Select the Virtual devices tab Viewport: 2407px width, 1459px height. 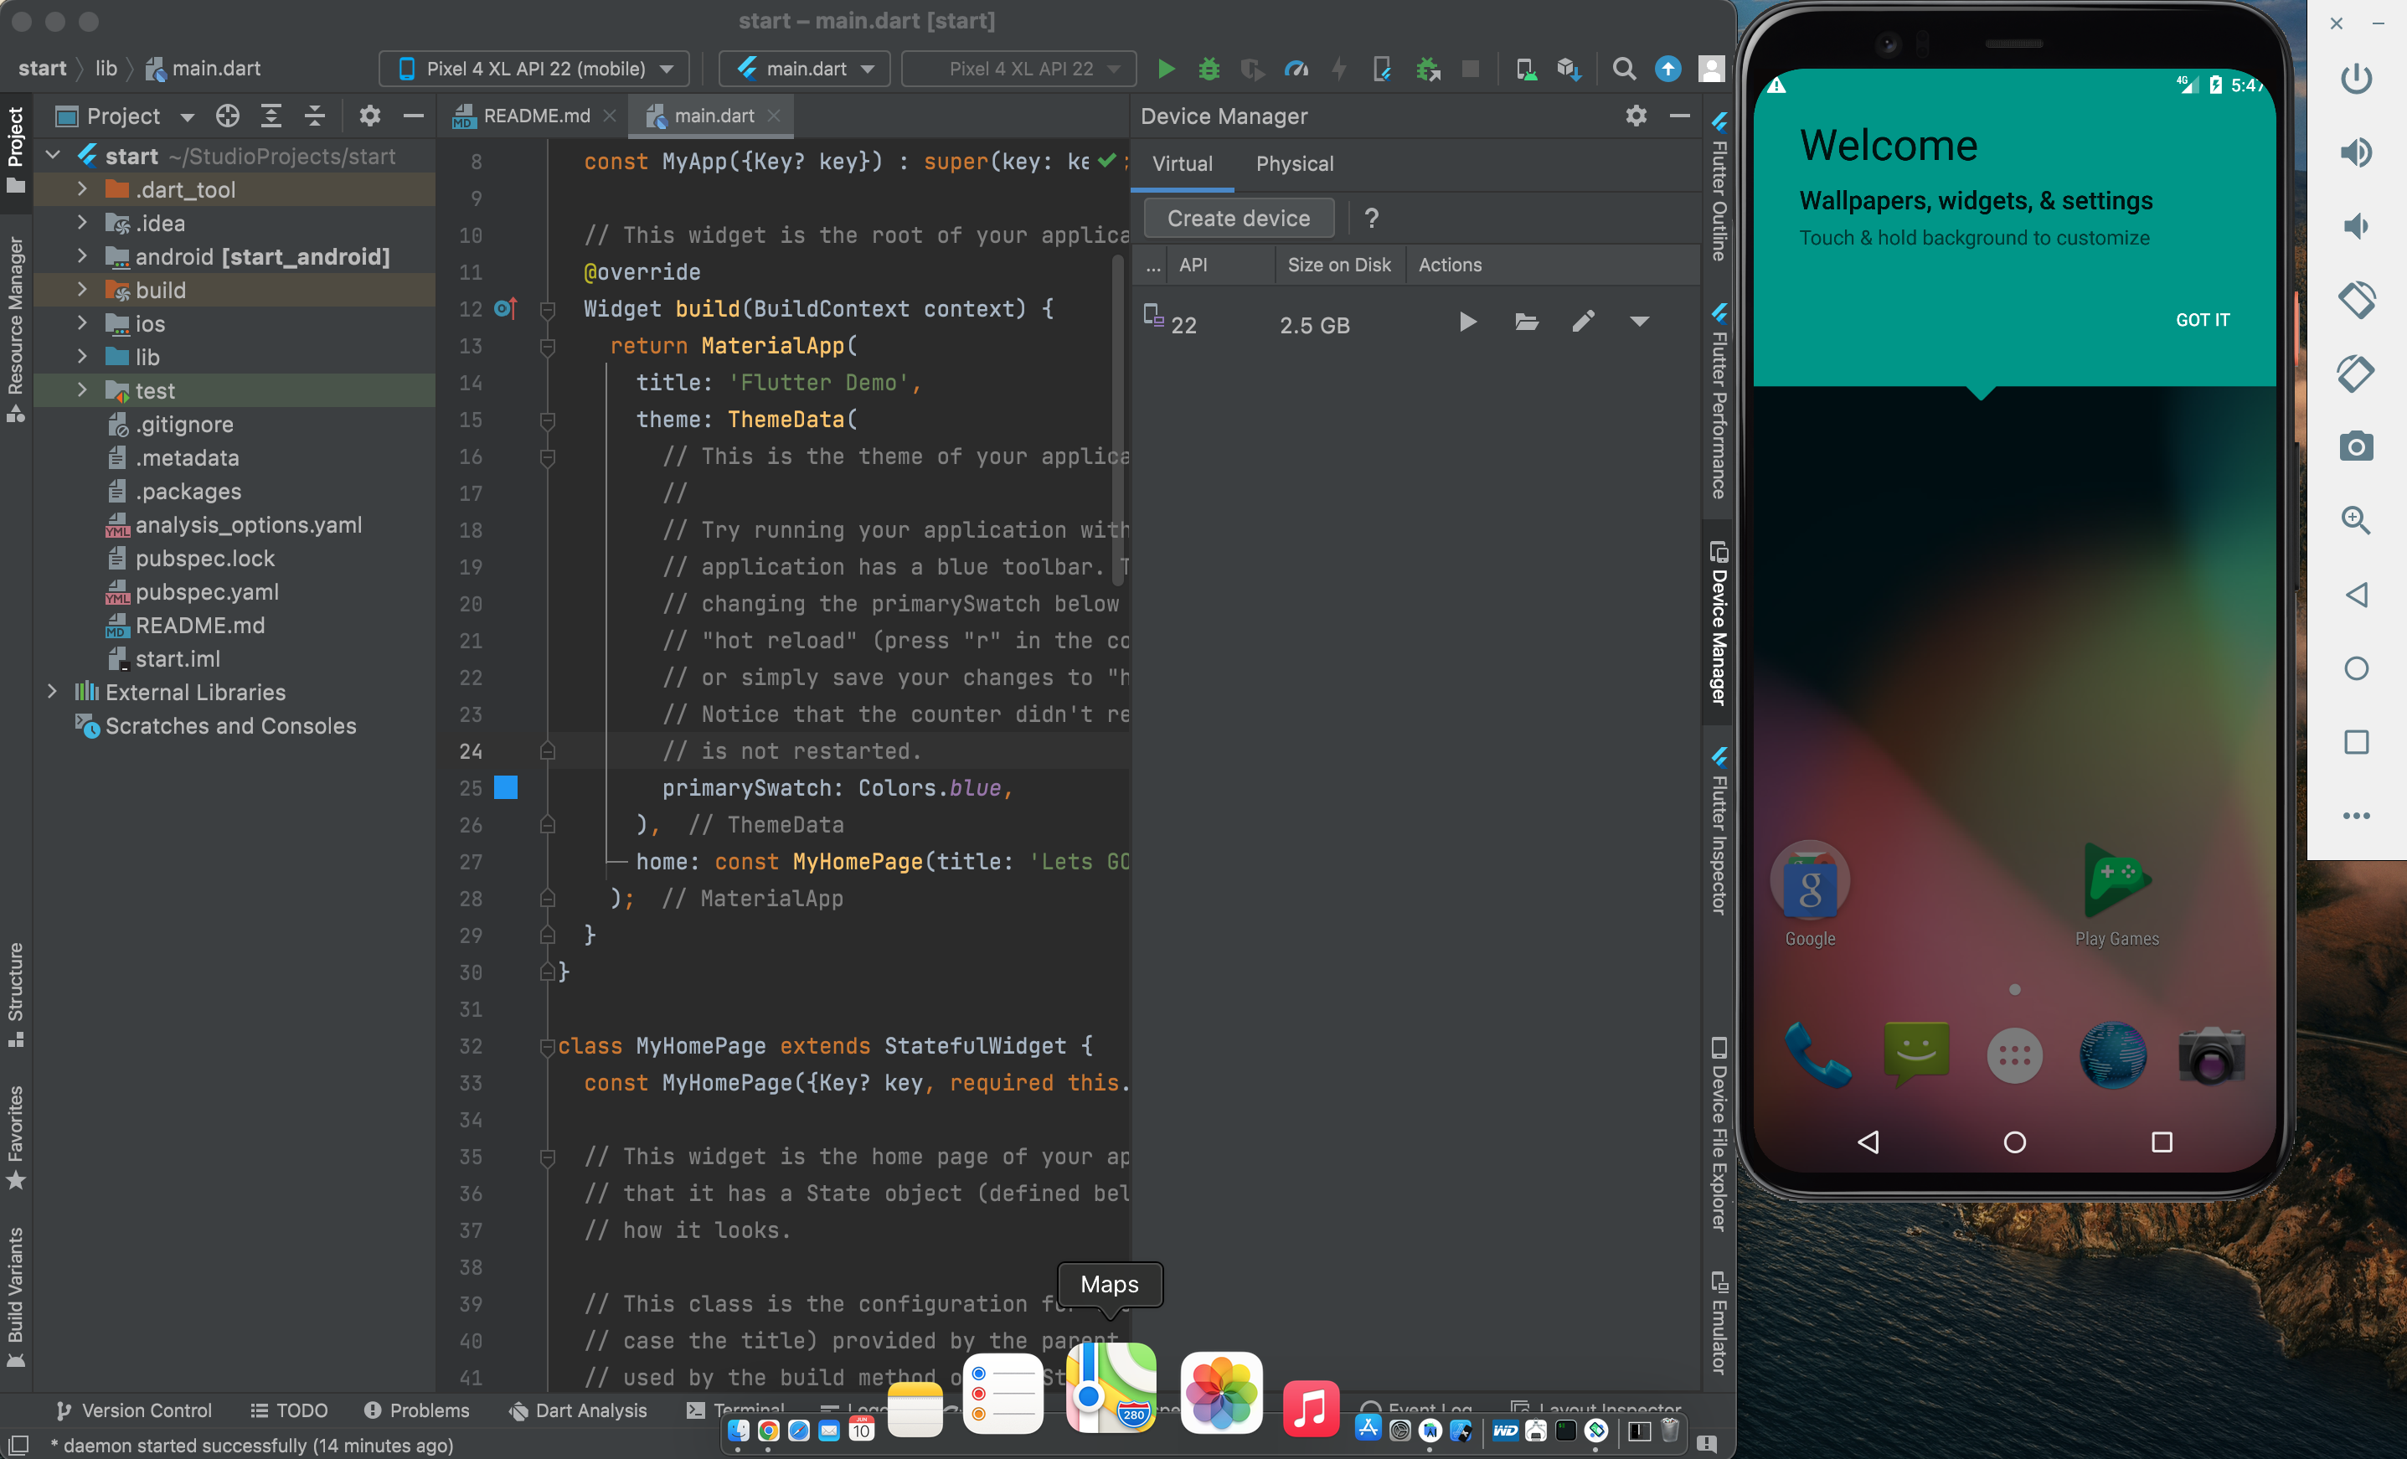pyautogui.click(x=1182, y=164)
